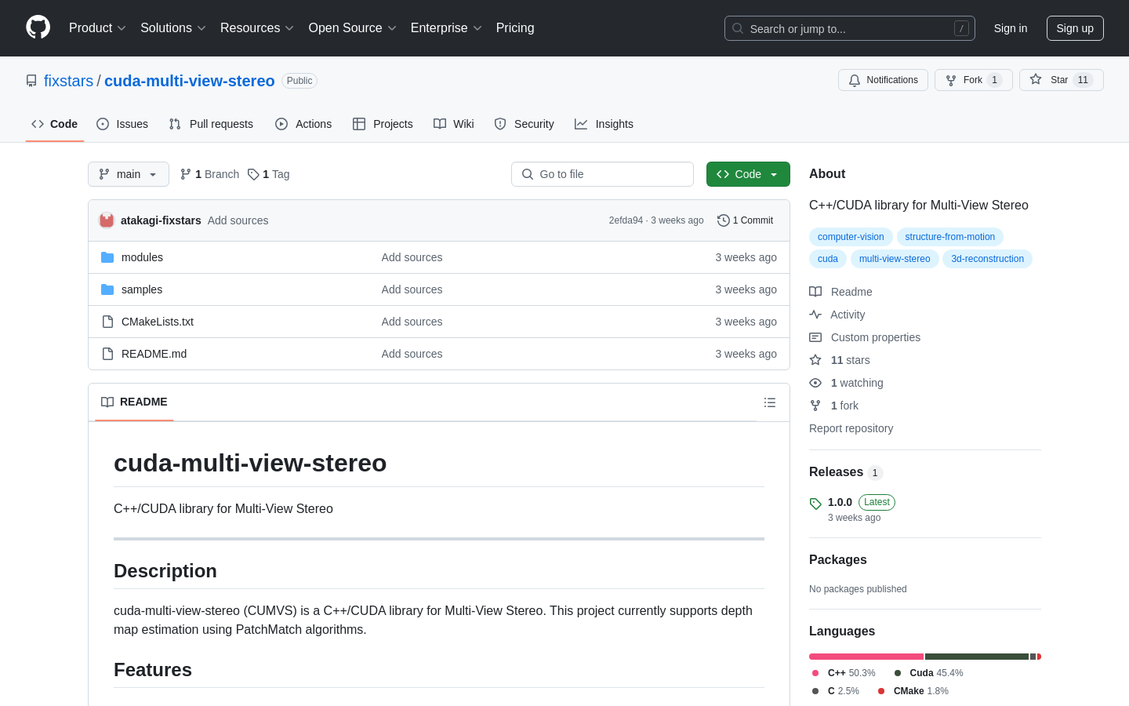This screenshot has height=706, width=1129.
Task: Click the Latest release label
Action: click(x=877, y=502)
